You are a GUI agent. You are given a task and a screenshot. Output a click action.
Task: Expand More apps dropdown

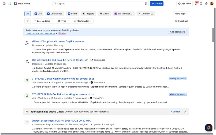click(x=181, y=14)
